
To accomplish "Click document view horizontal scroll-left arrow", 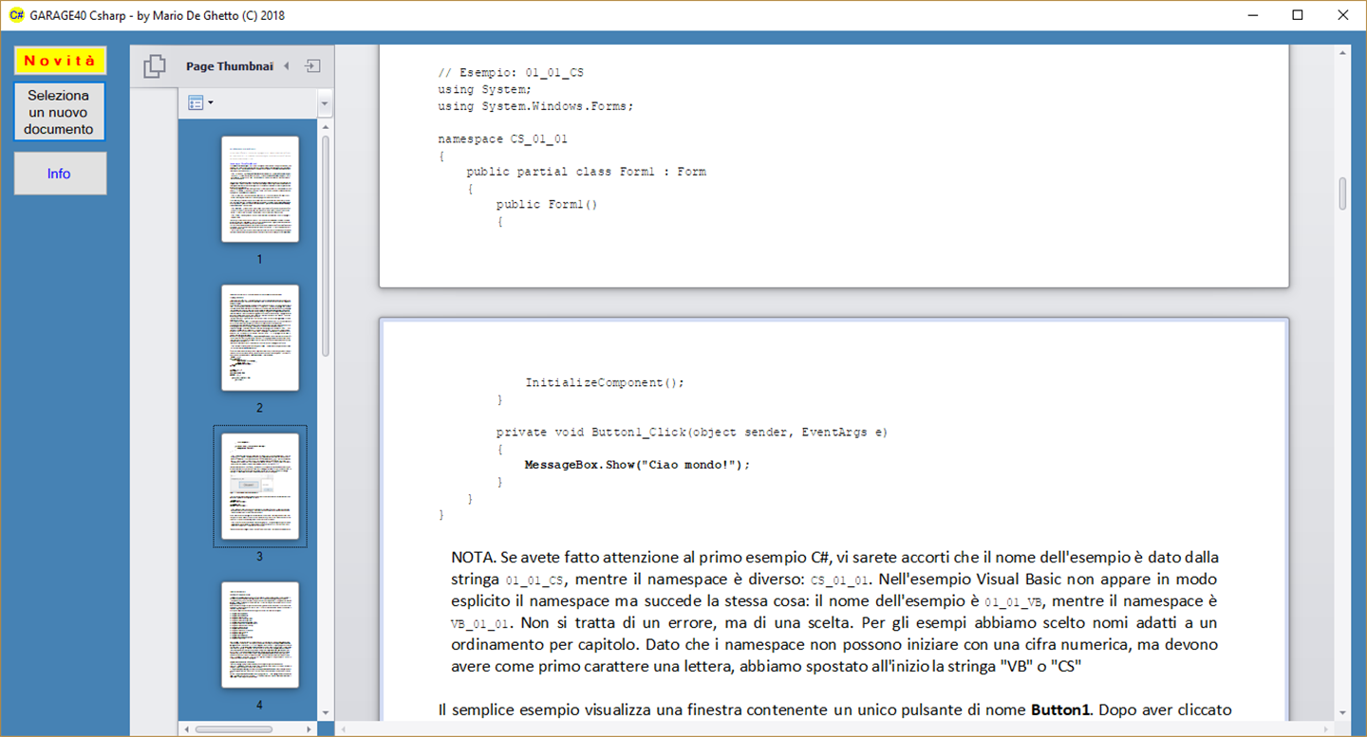I will coord(343,729).
